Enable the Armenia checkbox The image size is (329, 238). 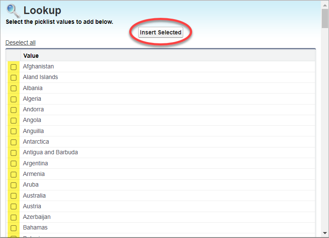[14, 174]
